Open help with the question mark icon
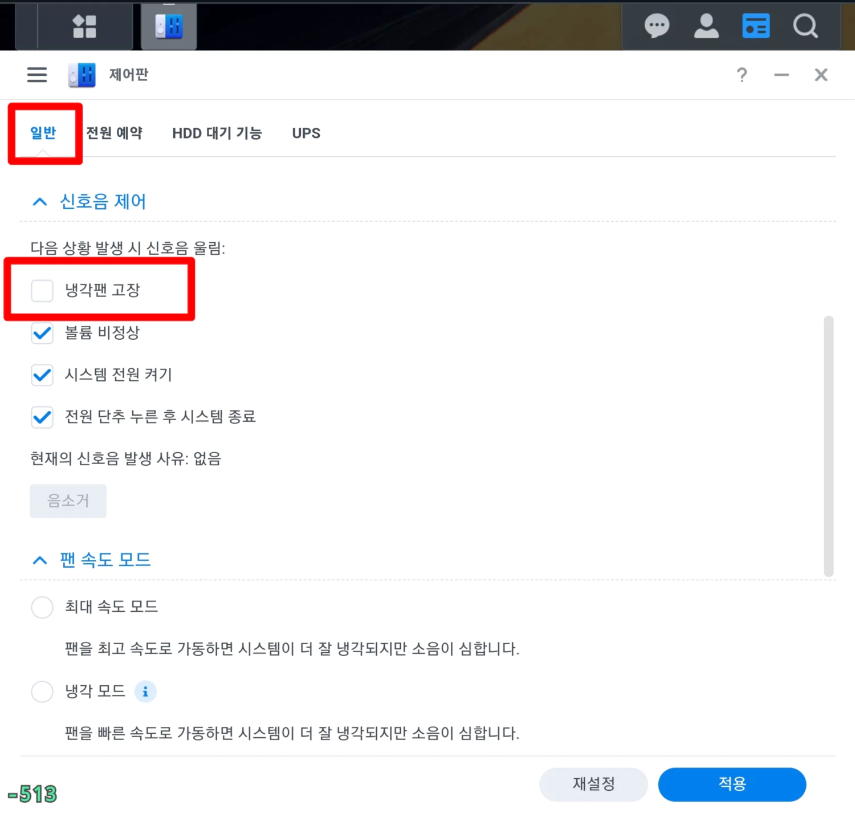The width and height of the screenshot is (855, 813). [742, 75]
